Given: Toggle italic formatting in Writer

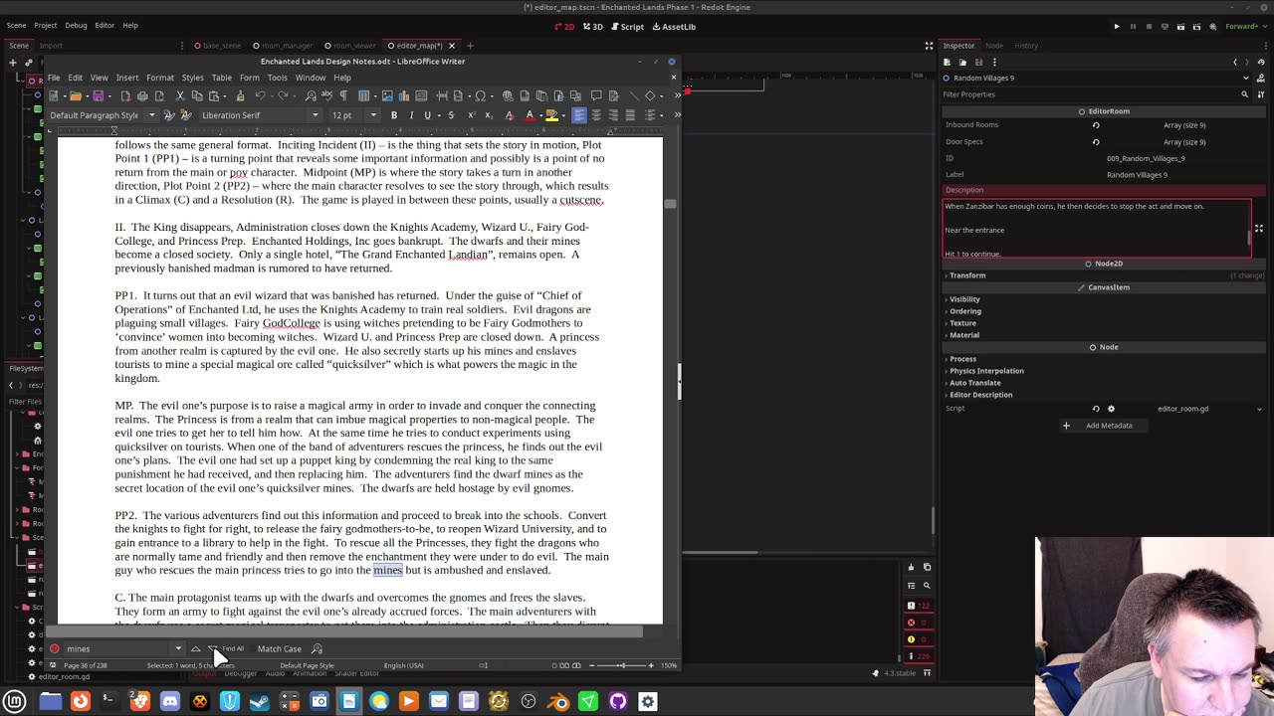Looking at the screenshot, I should coord(411,115).
